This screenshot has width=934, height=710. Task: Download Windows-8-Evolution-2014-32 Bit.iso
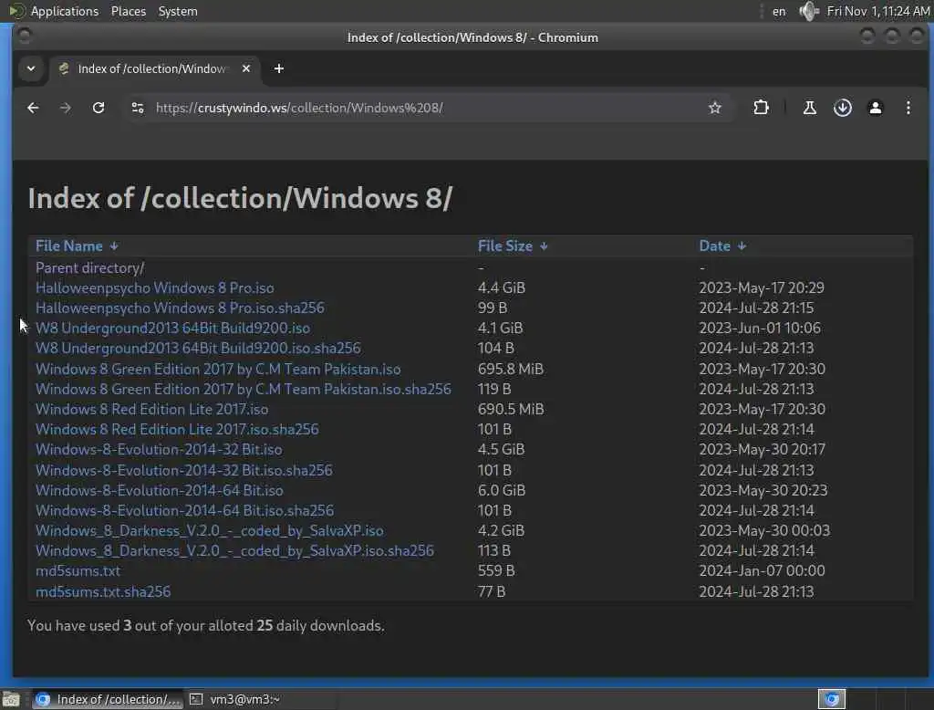[x=159, y=450]
